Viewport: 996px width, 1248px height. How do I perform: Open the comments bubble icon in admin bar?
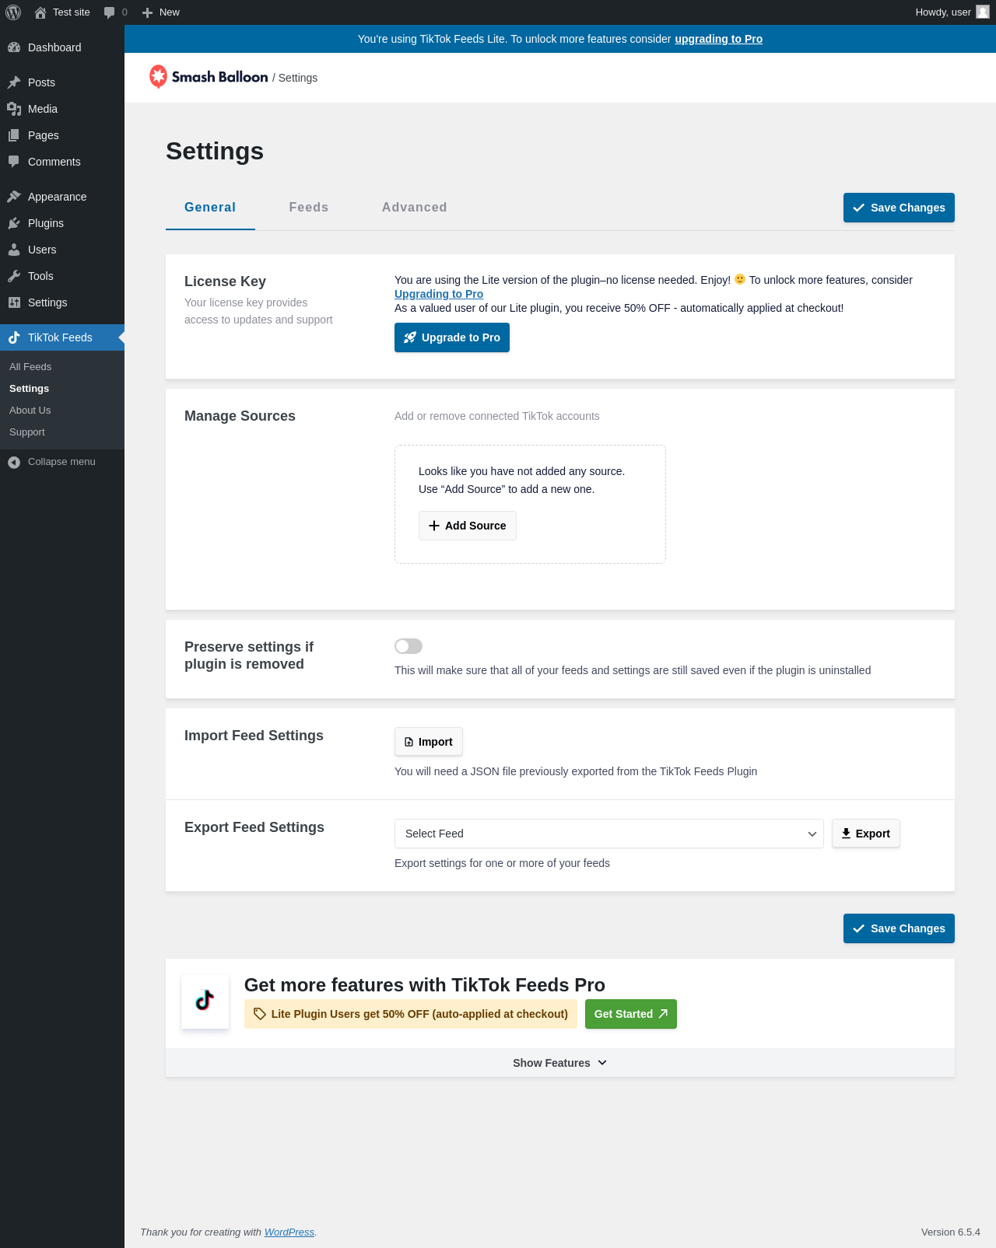coord(109,12)
